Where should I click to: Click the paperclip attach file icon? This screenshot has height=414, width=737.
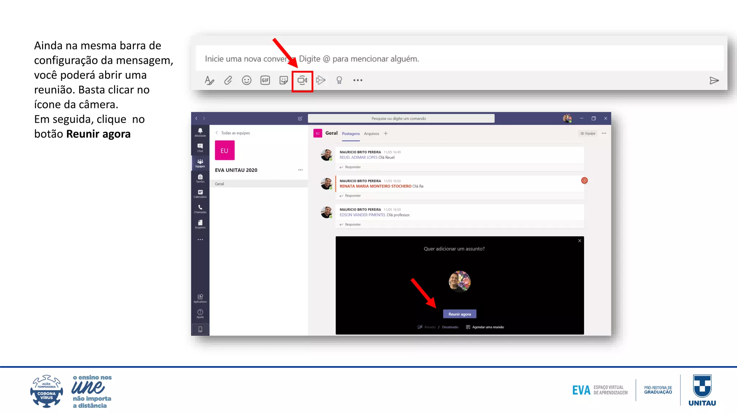[x=228, y=80]
